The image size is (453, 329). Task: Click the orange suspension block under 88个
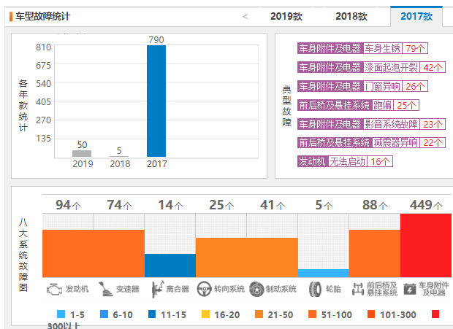[375, 253]
